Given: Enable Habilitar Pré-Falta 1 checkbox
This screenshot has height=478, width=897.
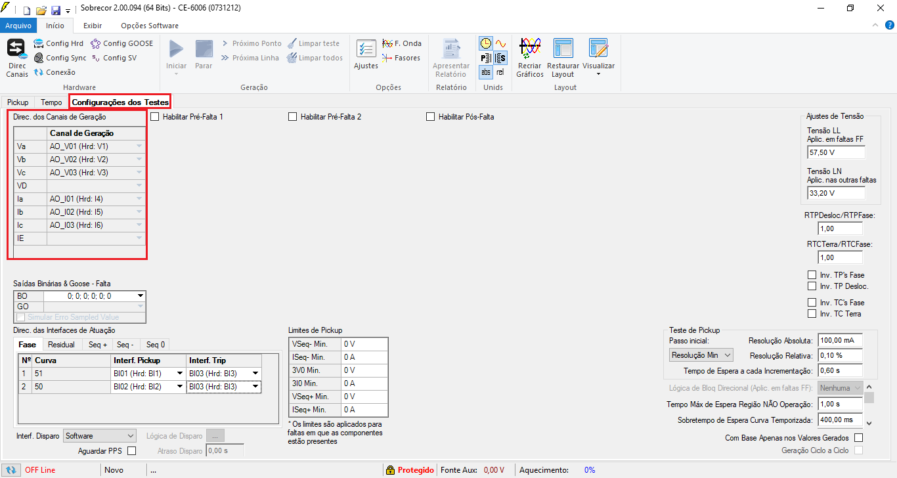Looking at the screenshot, I should 155,117.
